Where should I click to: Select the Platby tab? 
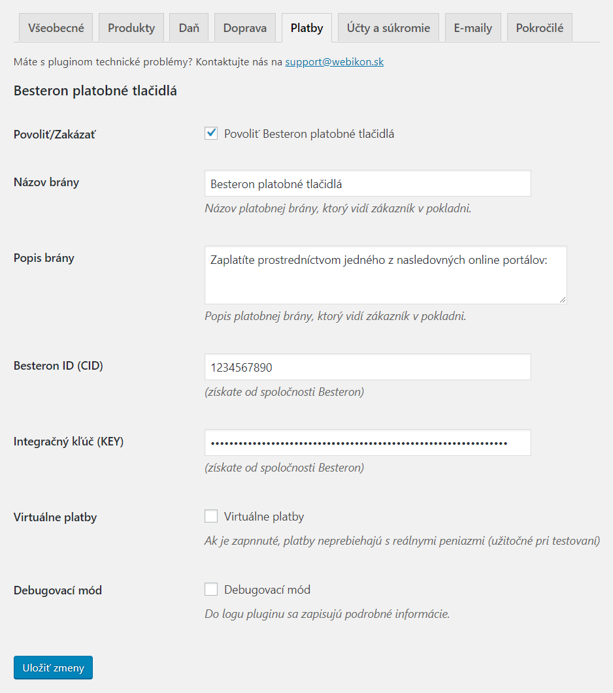point(306,28)
